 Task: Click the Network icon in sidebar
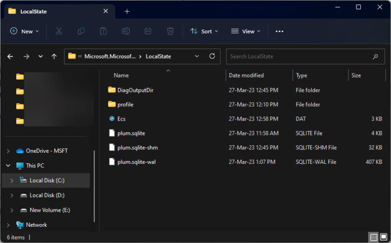click(20, 225)
